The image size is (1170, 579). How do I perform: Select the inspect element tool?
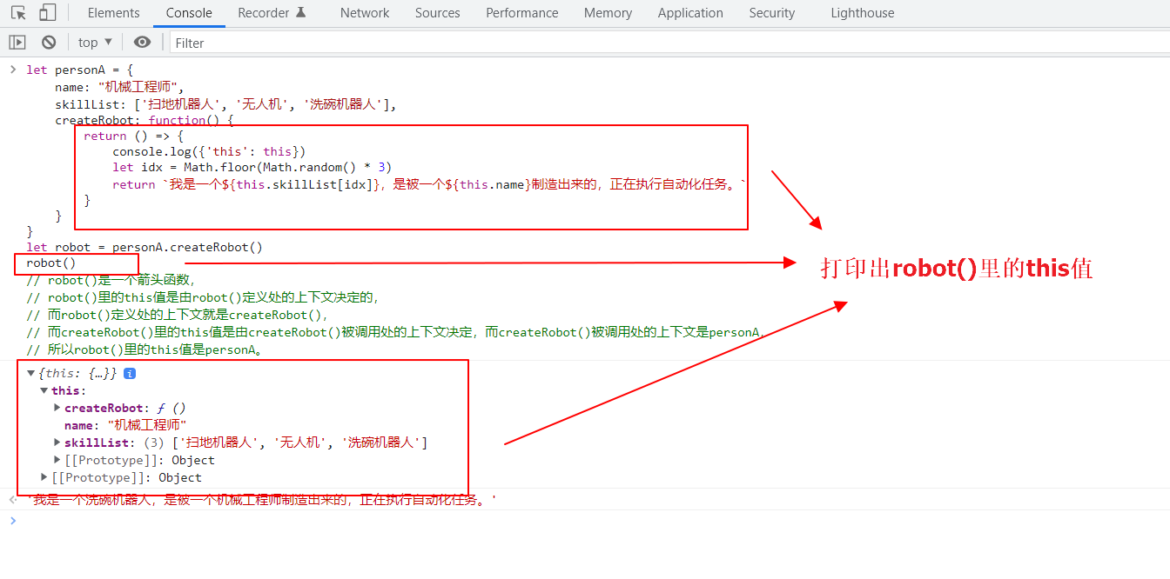coord(16,12)
